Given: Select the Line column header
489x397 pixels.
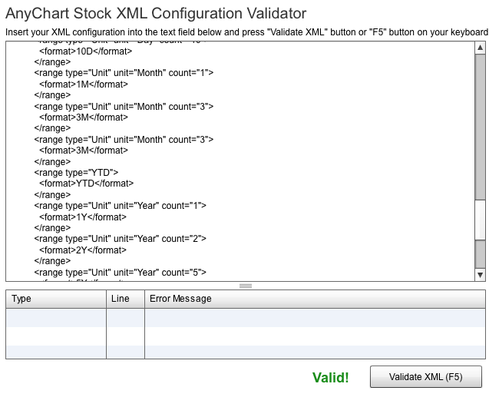Looking at the screenshot, I should click(125, 299).
